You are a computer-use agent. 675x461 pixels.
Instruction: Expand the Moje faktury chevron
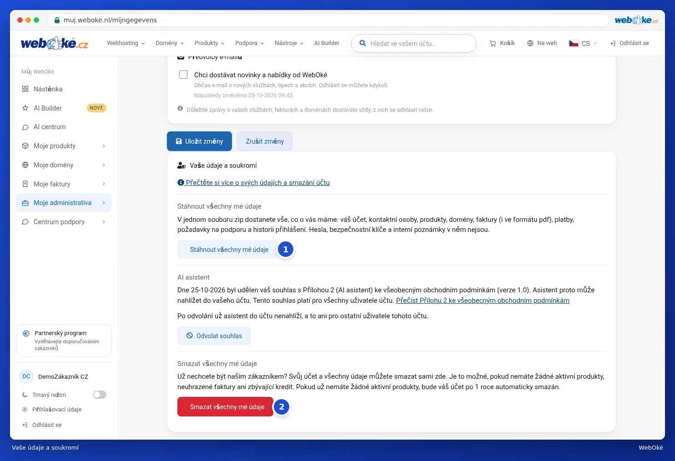pos(104,184)
